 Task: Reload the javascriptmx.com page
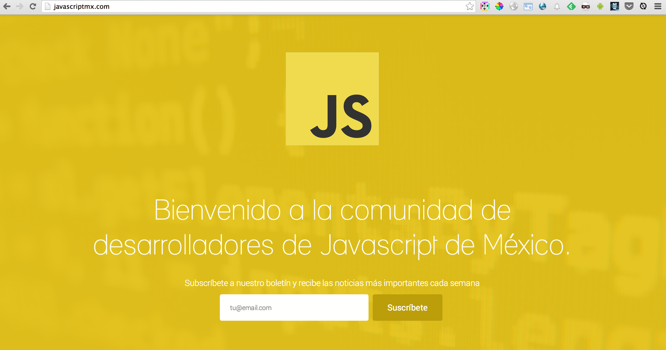(x=33, y=6)
